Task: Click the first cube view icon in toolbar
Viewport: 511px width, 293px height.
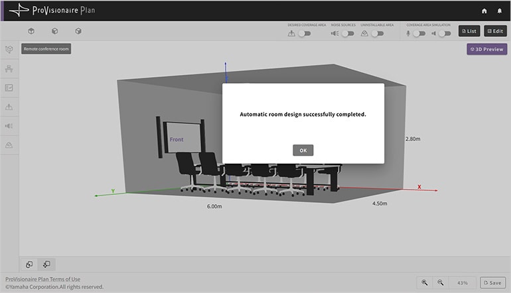Action: point(31,31)
